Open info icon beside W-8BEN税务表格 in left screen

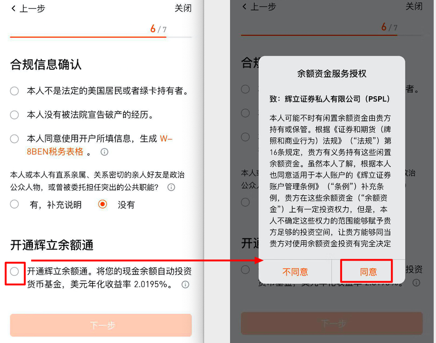point(104,152)
